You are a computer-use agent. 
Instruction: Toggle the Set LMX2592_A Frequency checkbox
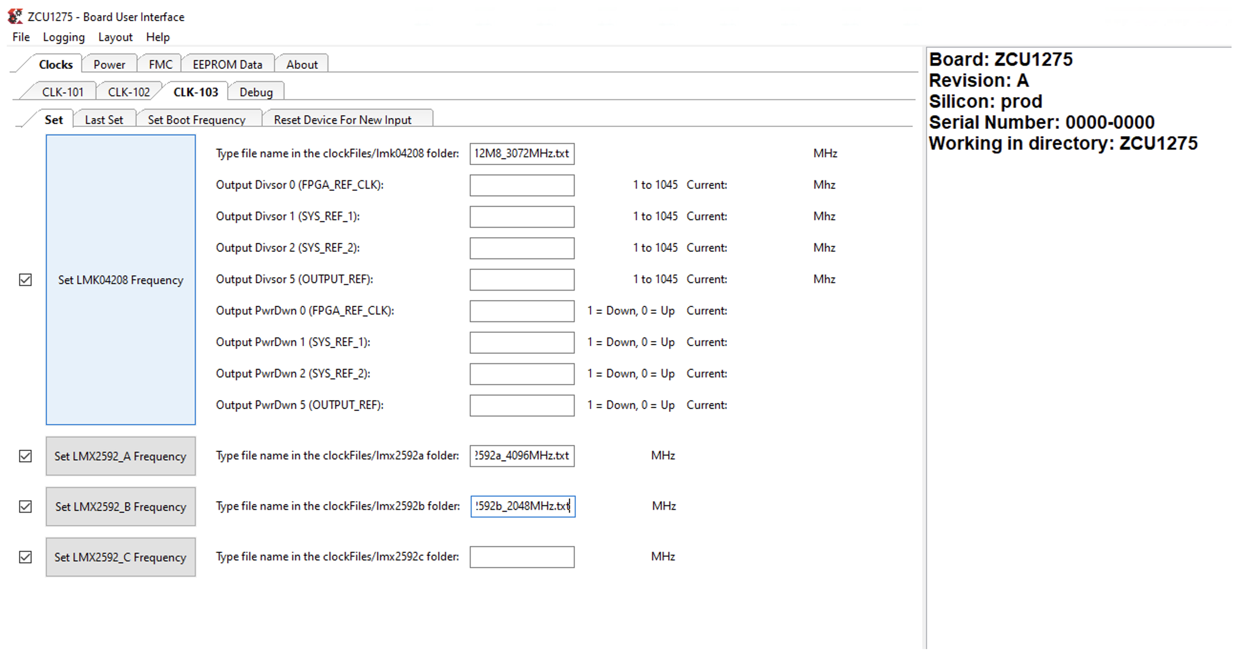[x=25, y=456]
